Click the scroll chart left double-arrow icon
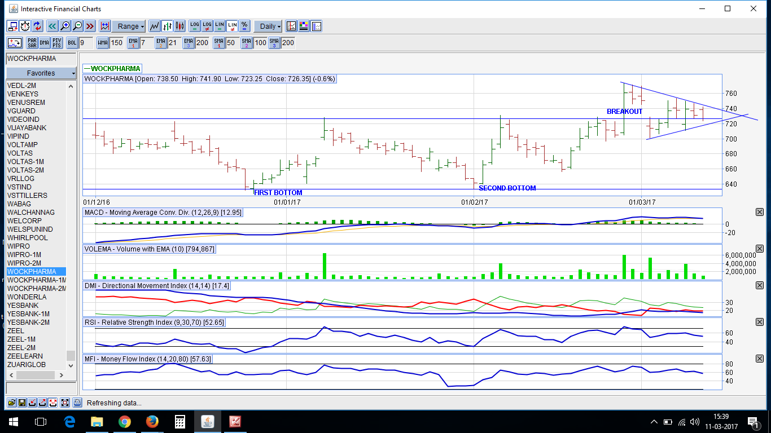771x433 pixels. 52,26
